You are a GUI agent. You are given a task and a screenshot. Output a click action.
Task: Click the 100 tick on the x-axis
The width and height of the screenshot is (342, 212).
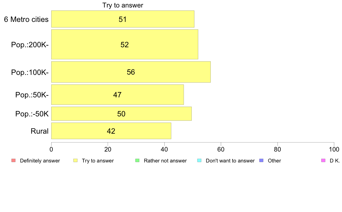[x=334, y=149]
